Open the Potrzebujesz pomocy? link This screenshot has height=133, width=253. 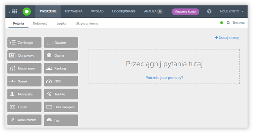tap(164, 78)
